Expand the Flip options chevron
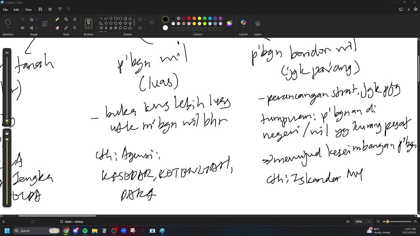Image resolution: width=420 pixels, height=236 pixels. 36,28
